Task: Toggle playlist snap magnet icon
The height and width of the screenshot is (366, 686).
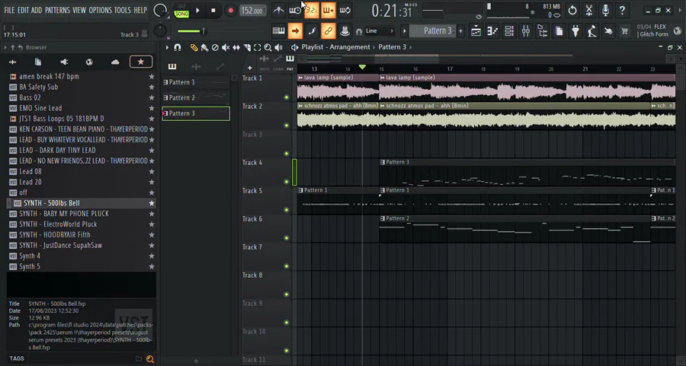Action: click(177, 47)
